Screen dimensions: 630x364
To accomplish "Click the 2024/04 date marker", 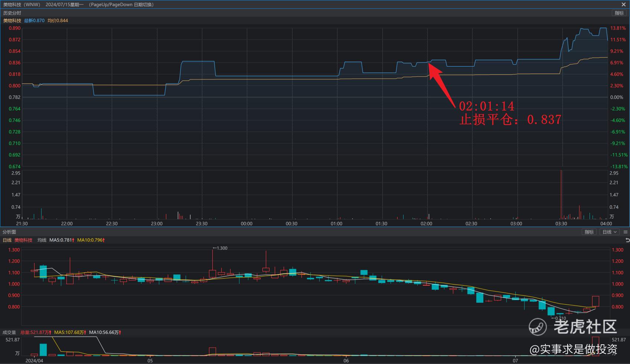I will tap(34, 361).
